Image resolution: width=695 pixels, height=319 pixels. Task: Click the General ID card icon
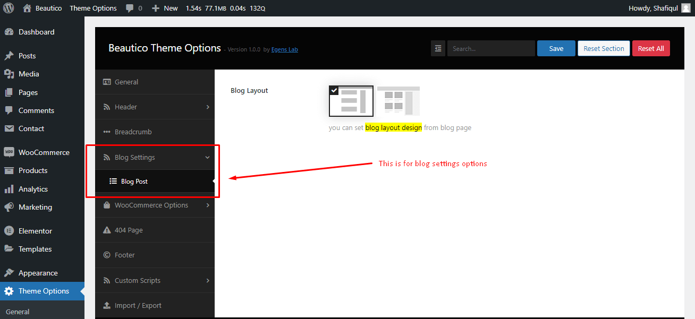pos(107,82)
